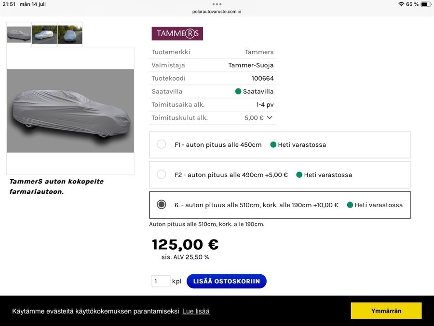Select F1 option for cars under 450cm
This screenshot has width=434, height=326.
(162, 144)
